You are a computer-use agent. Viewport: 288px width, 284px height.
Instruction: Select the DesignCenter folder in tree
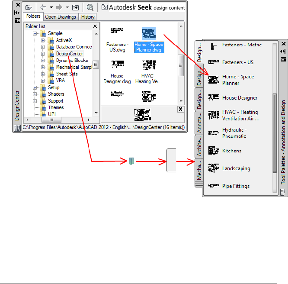click(x=70, y=54)
